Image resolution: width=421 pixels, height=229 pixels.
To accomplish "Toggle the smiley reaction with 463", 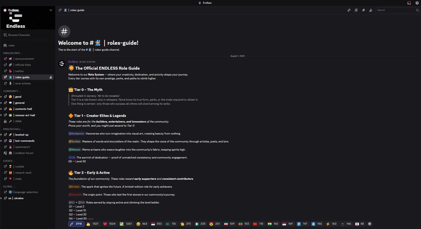I will coord(142,224).
